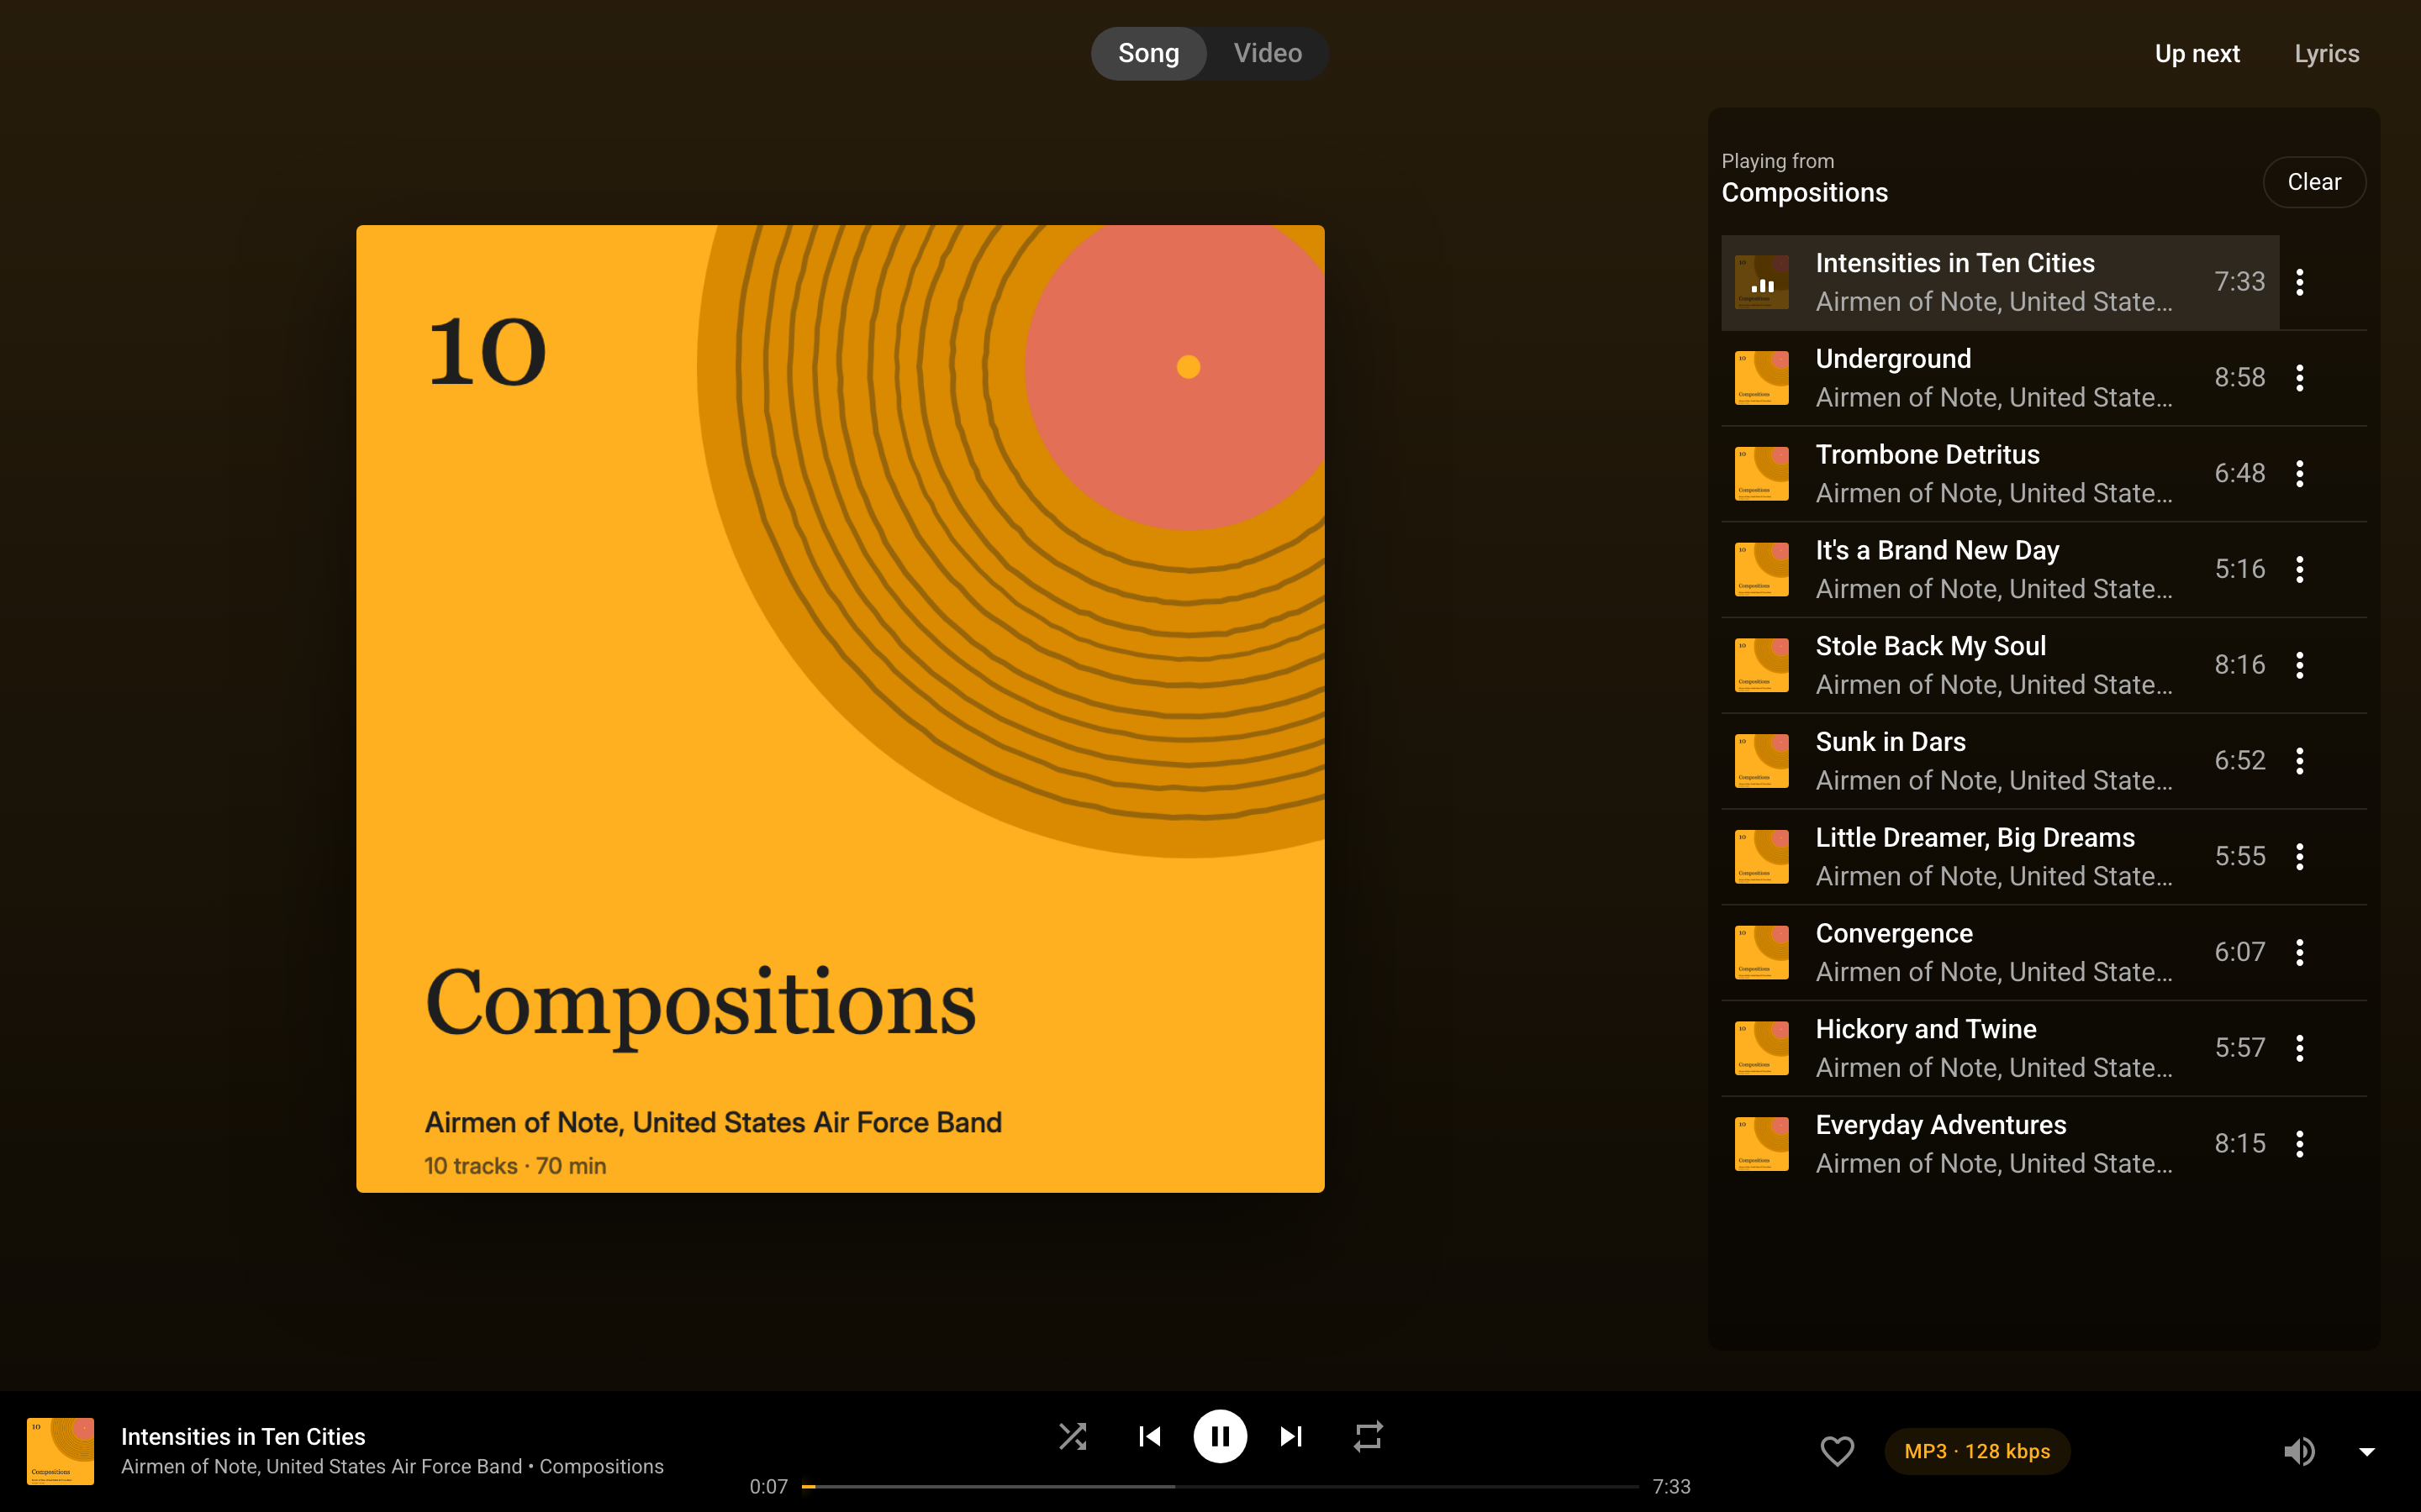Skip to the next track
This screenshot has height=1512, width=2421.
(x=1291, y=1437)
